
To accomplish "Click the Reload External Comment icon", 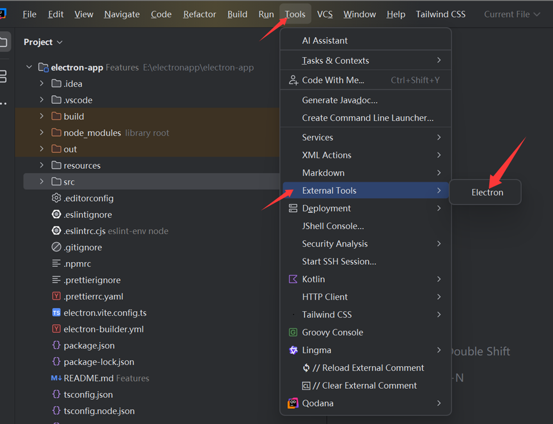I will pyautogui.click(x=307, y=368).
